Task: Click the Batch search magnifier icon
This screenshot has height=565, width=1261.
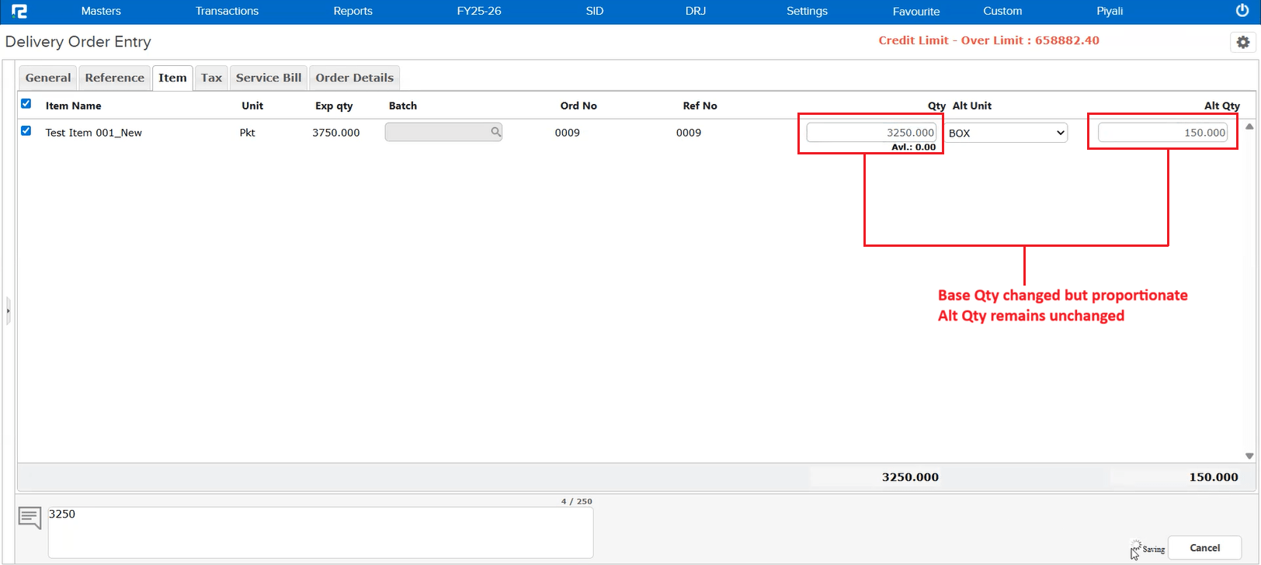Action: 495,132
